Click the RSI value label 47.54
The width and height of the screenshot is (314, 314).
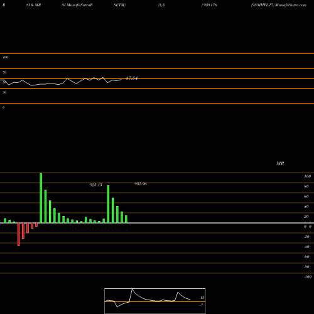coord(132,78)
